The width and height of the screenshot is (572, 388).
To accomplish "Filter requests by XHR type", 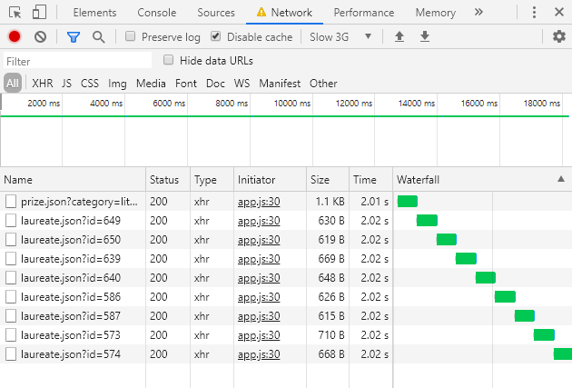I will click(x=43, y=84).
